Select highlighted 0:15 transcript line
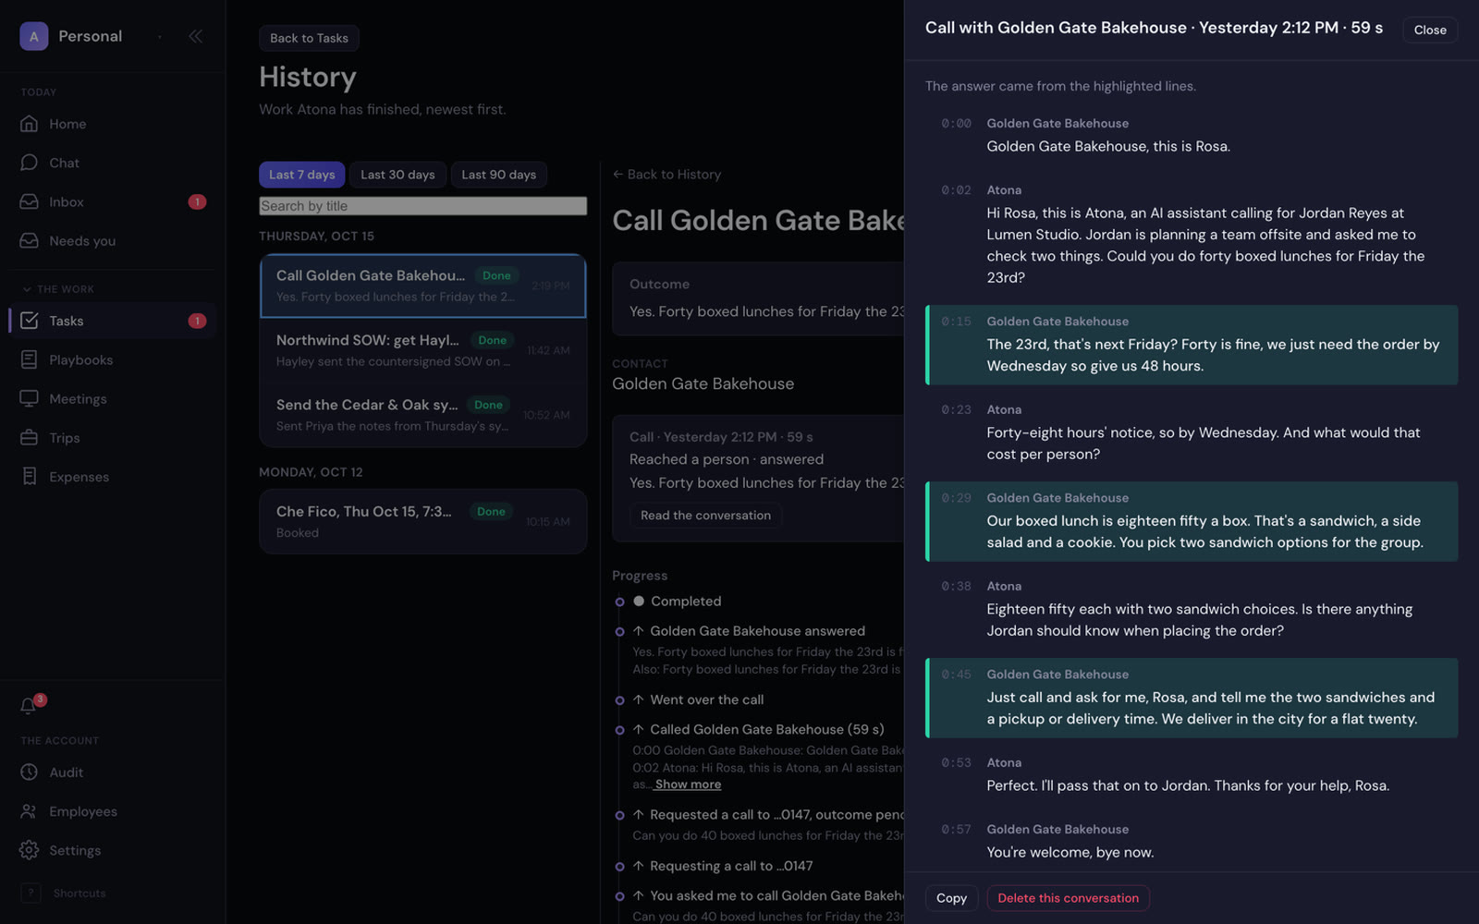This screenshot has height=924, width=1479. pyautogui.click(x=1192, y=345)
